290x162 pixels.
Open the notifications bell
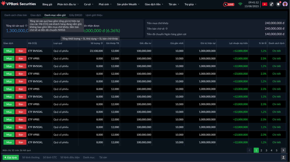pos(278,4)
